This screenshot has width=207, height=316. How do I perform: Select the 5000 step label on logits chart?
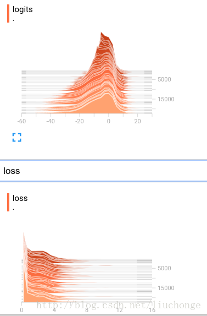point(164,79)
